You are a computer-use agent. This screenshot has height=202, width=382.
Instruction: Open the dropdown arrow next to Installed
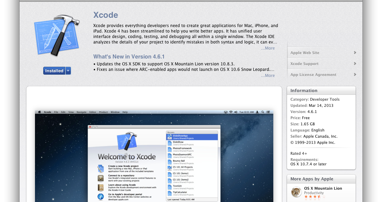(68, 71)
